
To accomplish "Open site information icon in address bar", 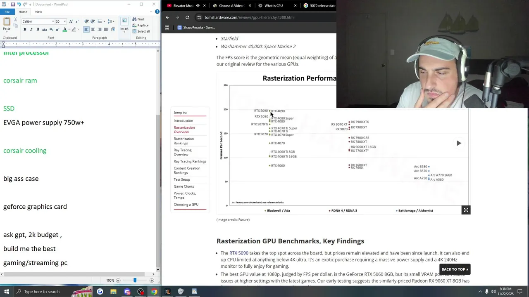I will [x=199, y=17].
